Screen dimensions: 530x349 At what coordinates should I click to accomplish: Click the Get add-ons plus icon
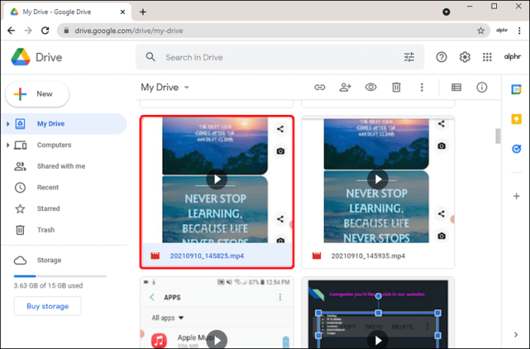516,196
